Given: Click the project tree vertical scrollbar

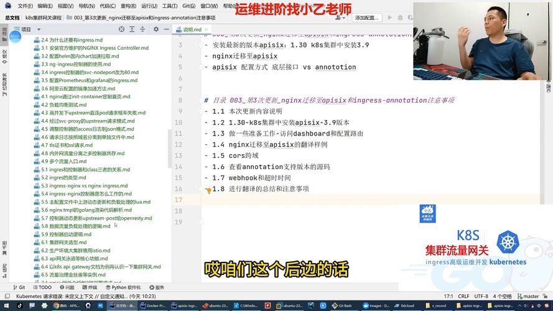Looking at the screenshot, I should (x=169, y=148).
